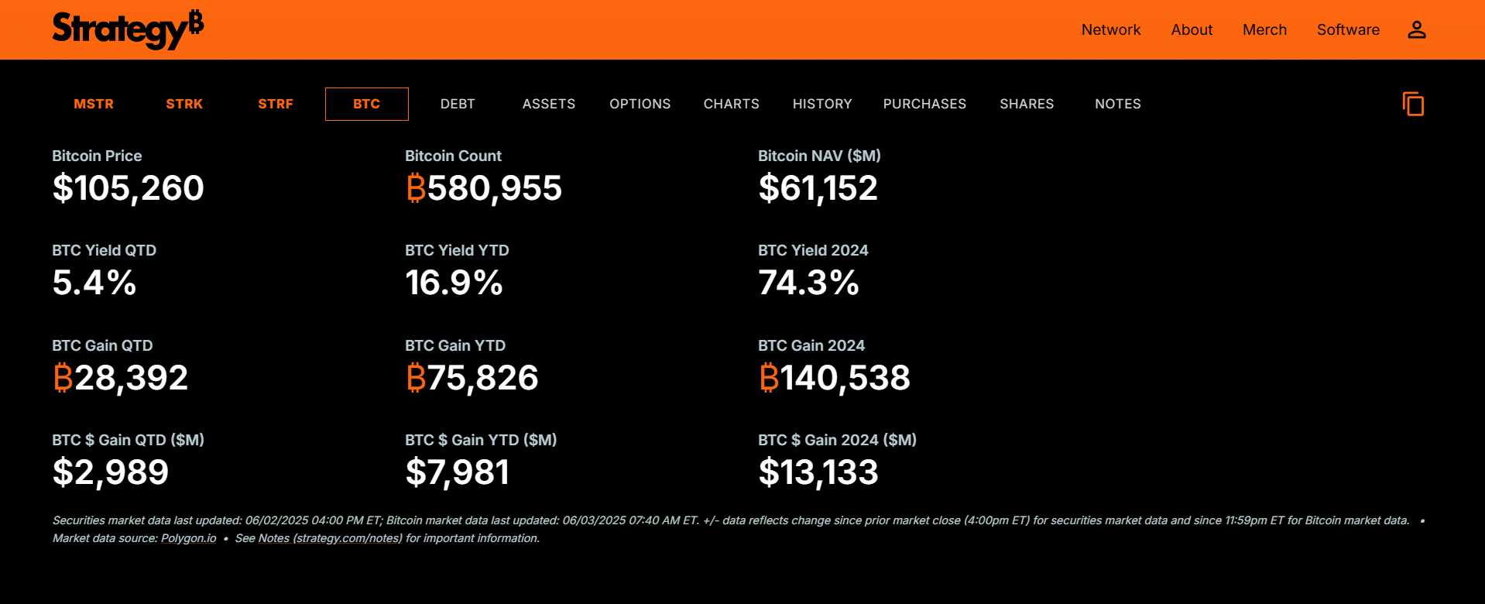Show the HISTORY tab
The image size is (1485, 604).
pyautogui.click(x=822, y=104)
